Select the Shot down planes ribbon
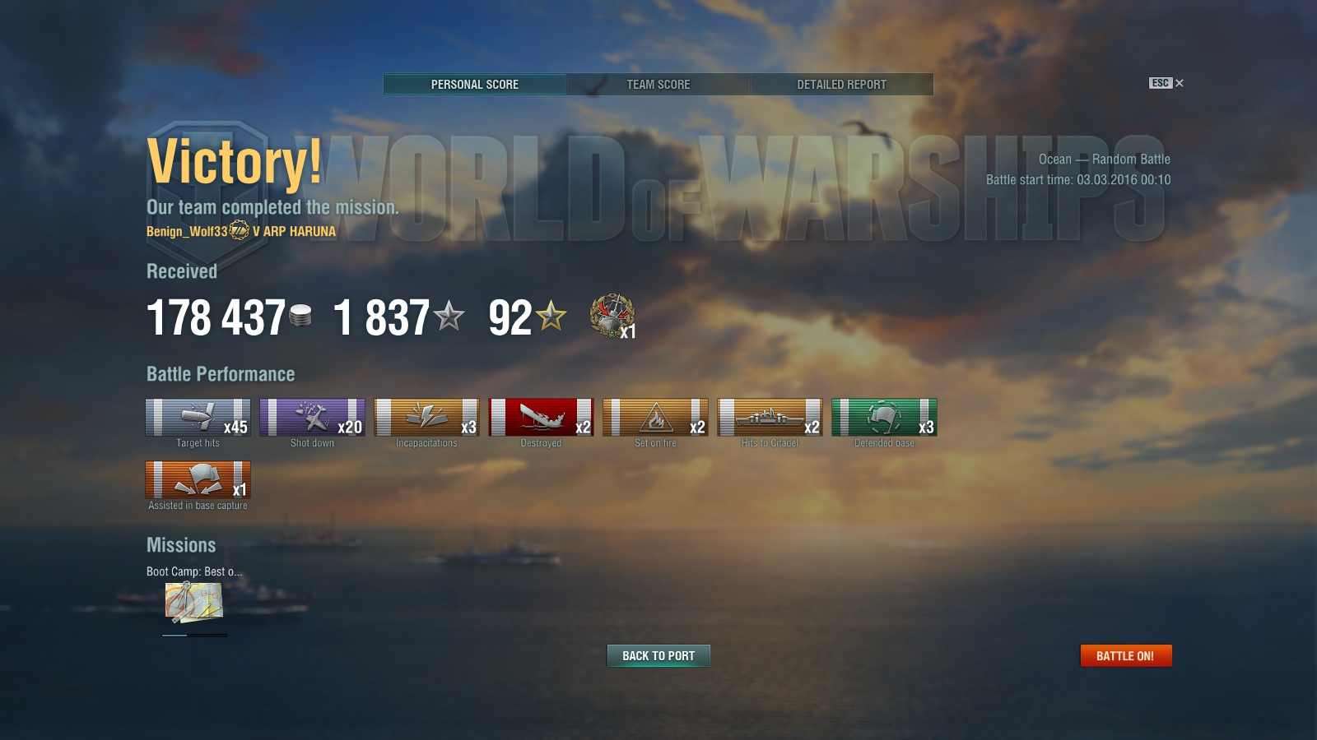Viewport: 1317px width, 740px height. [312, 418]
